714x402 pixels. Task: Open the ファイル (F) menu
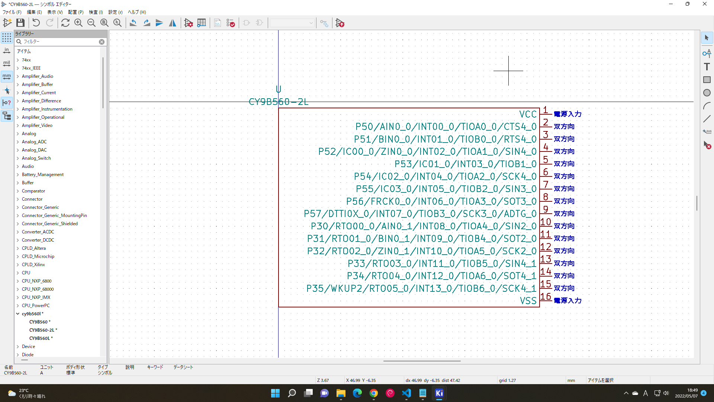point(12,12)
